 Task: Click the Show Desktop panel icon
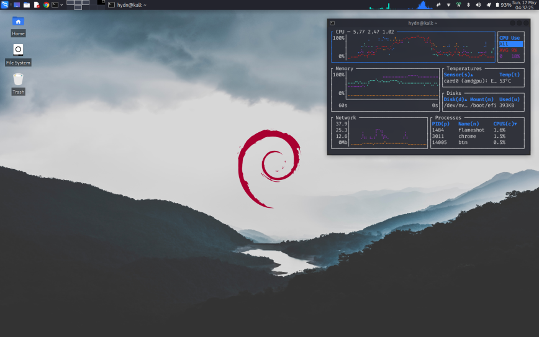click(17, 5)
